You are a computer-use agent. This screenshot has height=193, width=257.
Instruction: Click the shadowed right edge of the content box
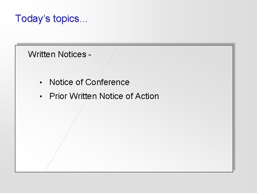233,107
